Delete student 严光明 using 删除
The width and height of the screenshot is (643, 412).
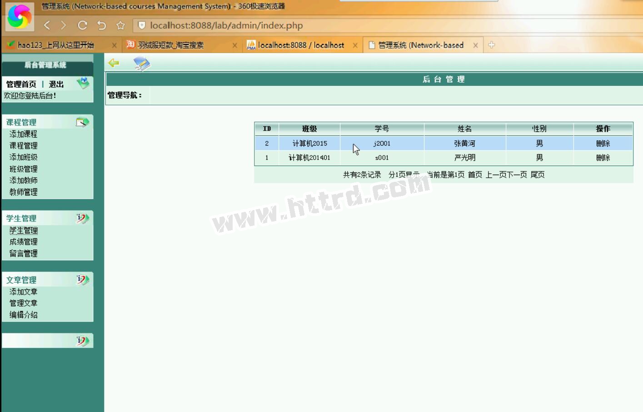tap(603, 158)
